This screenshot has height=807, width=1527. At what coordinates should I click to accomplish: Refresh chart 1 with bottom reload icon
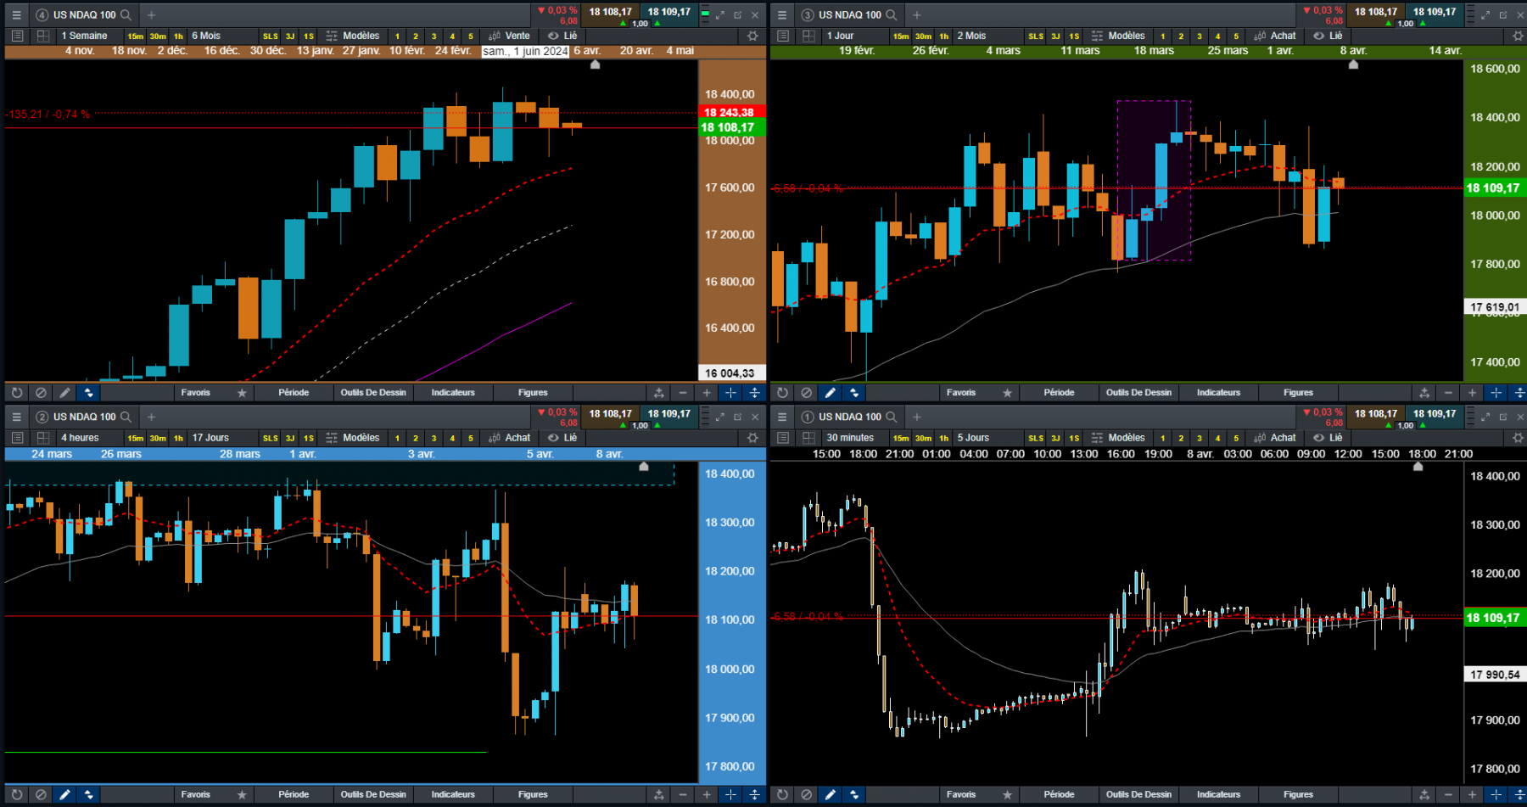782,795
